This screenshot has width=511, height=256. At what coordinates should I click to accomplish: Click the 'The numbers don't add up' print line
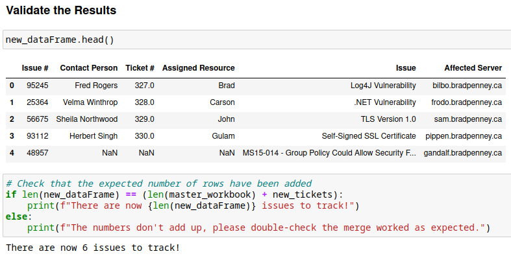pos(259,227)
